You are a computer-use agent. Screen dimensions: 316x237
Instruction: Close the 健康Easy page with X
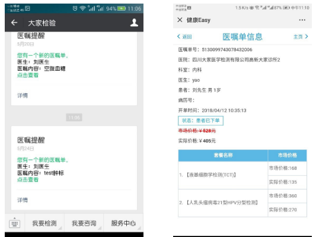(180, 20)
